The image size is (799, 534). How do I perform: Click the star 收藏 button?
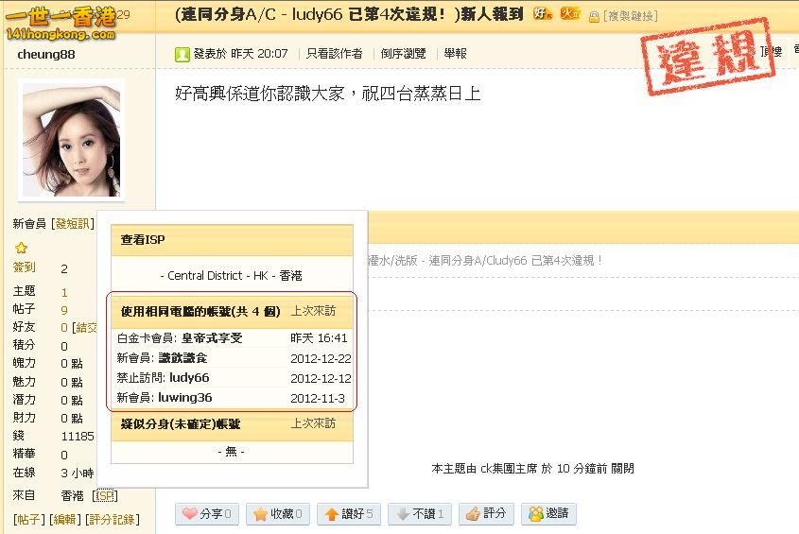278,513
